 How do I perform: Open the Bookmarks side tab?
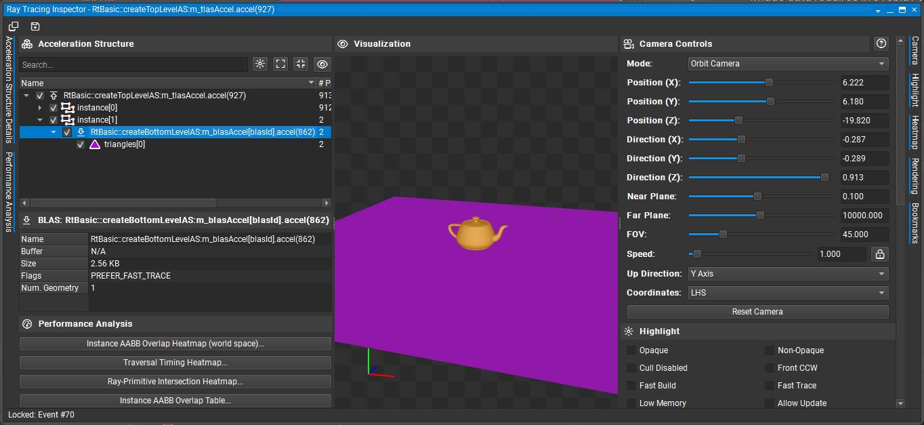tap(915, 223)
